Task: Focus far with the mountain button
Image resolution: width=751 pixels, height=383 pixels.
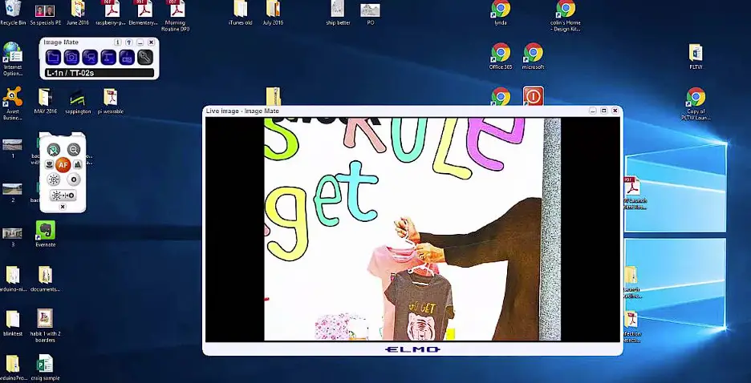Action: click(78, 164)
